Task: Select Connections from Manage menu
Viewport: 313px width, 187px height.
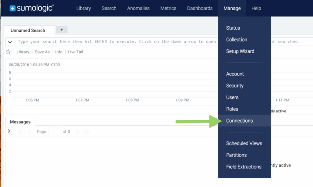Action: click(239, 121)
